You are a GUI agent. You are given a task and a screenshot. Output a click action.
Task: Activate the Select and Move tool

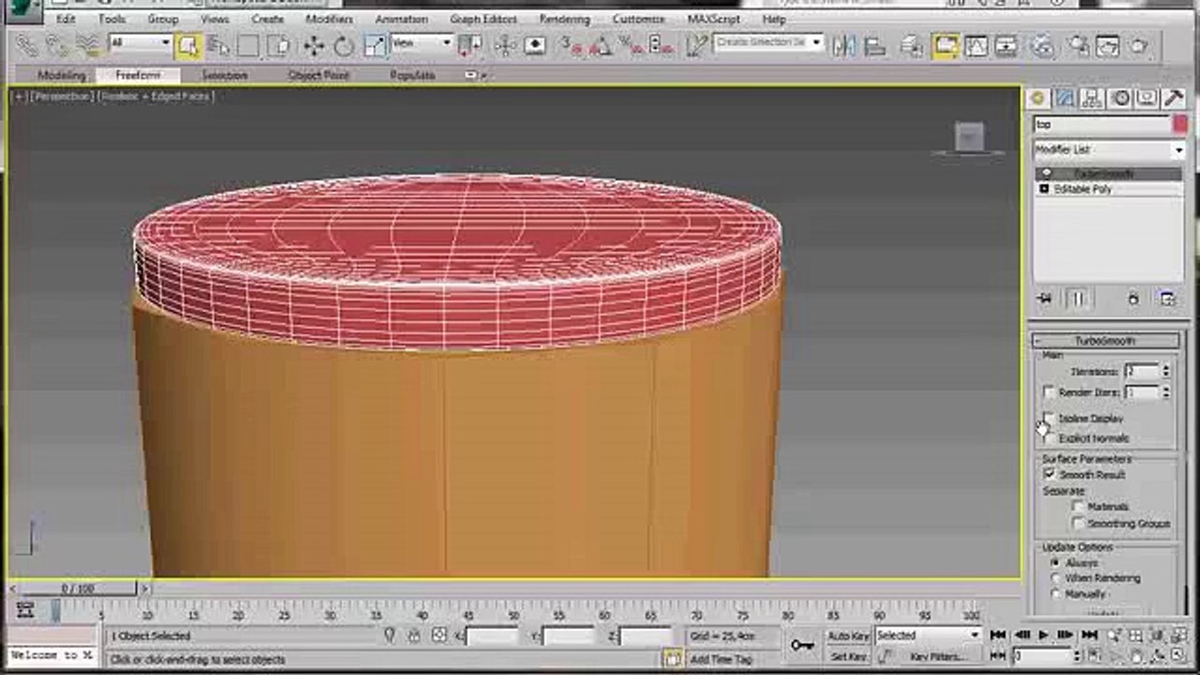[313, 45]
